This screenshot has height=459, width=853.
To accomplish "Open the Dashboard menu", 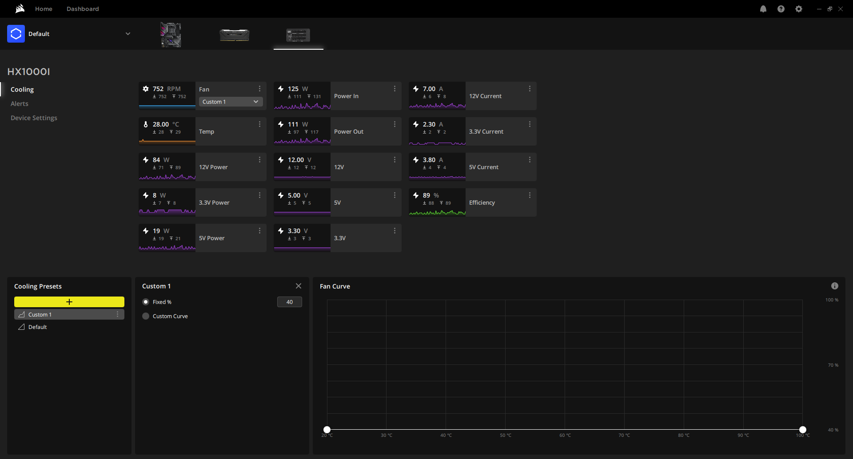I will 83,9.
